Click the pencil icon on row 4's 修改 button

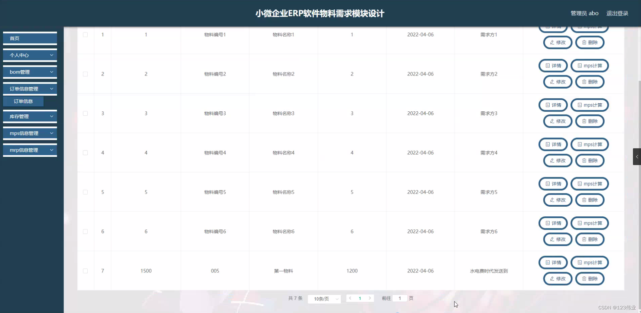tap(552, 160)
